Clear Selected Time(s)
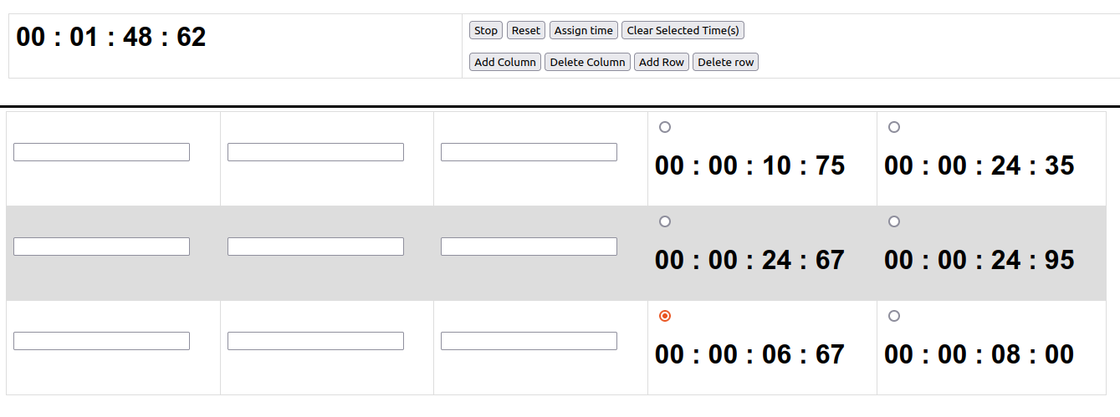The image size is (1120, 417). click(683, 30)
